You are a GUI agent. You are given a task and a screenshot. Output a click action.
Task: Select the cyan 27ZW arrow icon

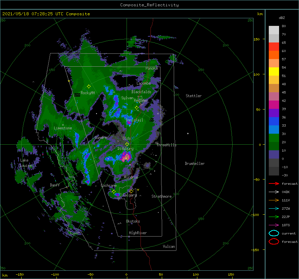(x=274, y=209)
